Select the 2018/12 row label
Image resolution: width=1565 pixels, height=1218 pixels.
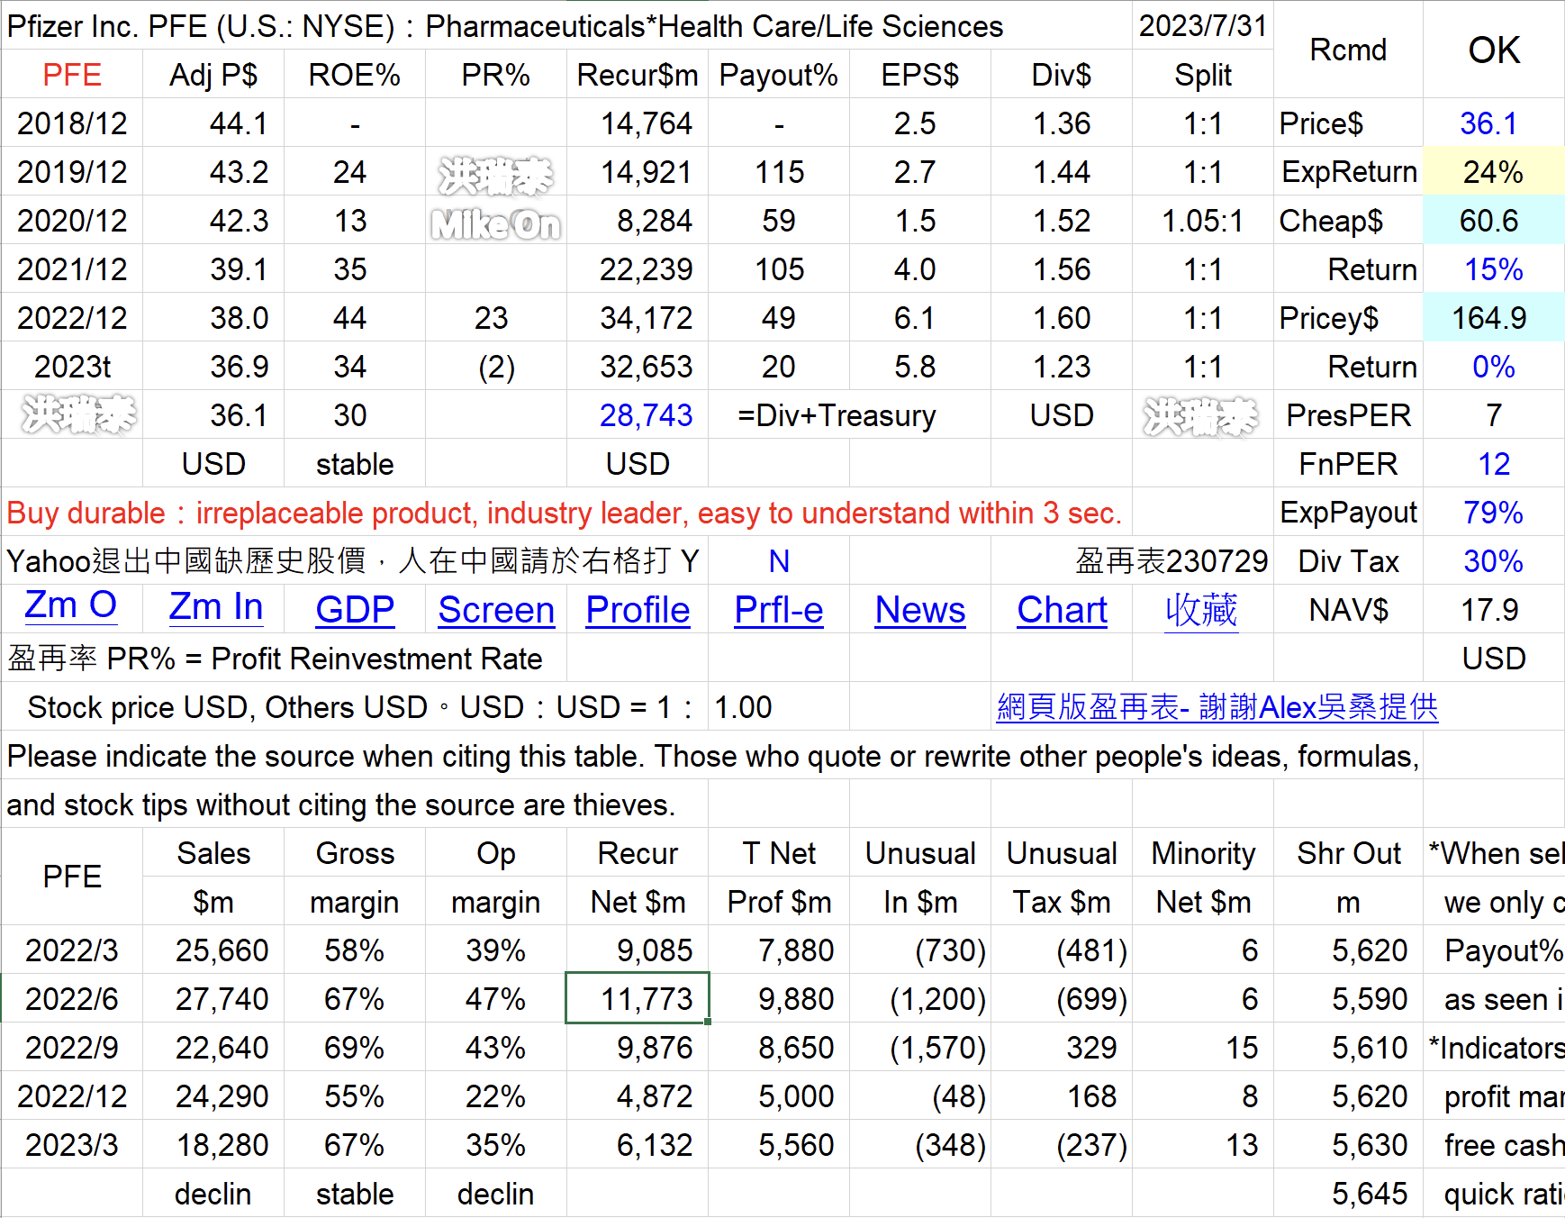point(72,123)
